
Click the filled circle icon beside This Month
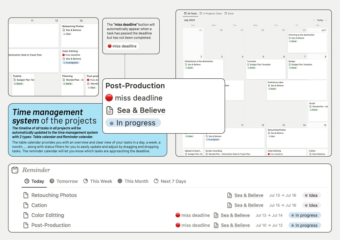[x=120, y=181]
